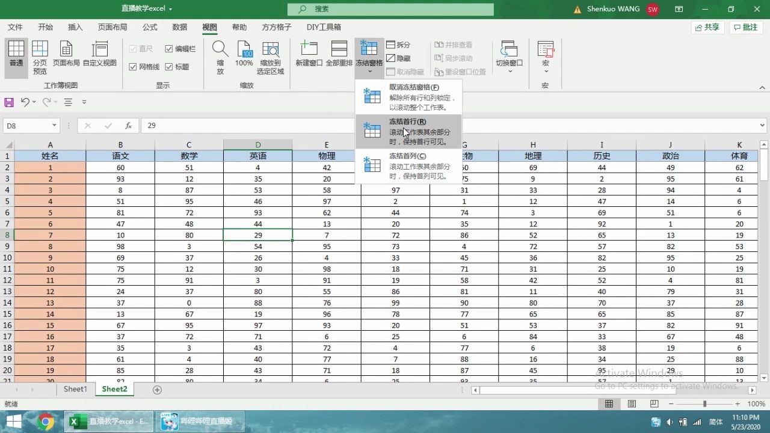Viewport: 770px width, 433px height.
Task: Click the zoom slider handle
Action: pos(704,404)
